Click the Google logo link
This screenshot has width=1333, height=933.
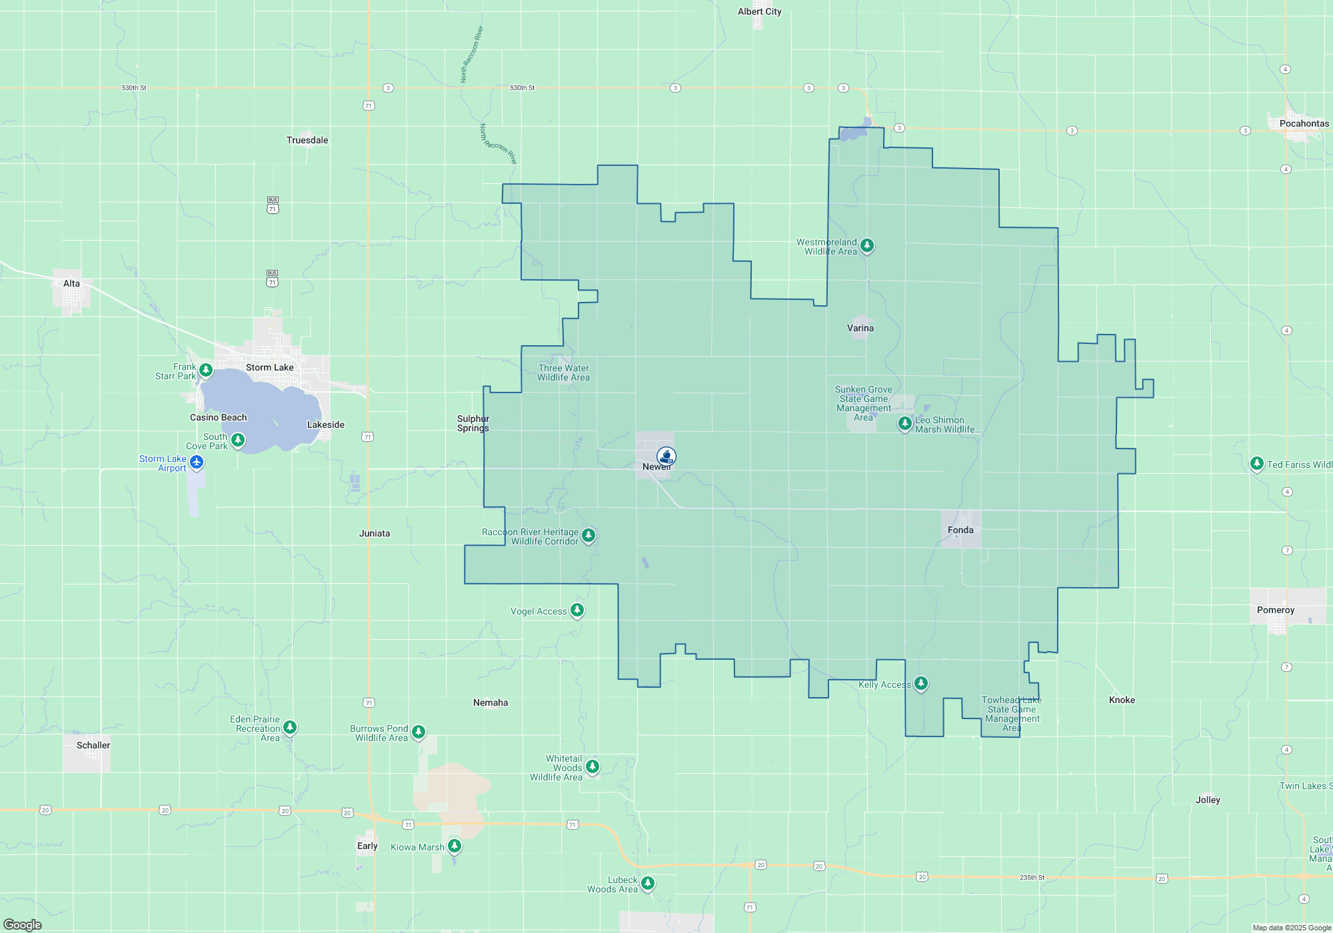(23, 924)
